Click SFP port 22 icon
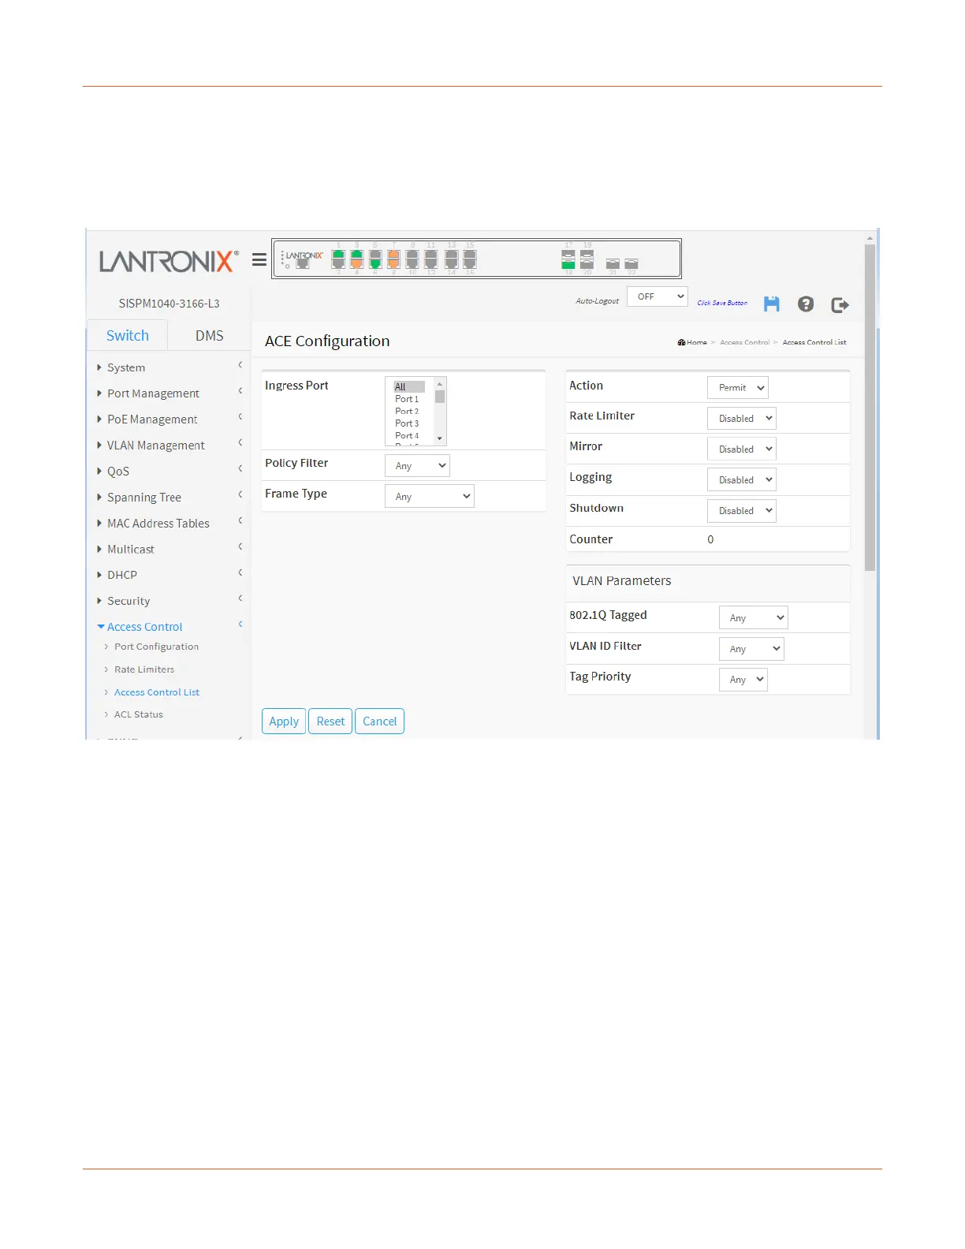Image resolution: width=965 pixels, height=1249 pixels. coord(632,264)
